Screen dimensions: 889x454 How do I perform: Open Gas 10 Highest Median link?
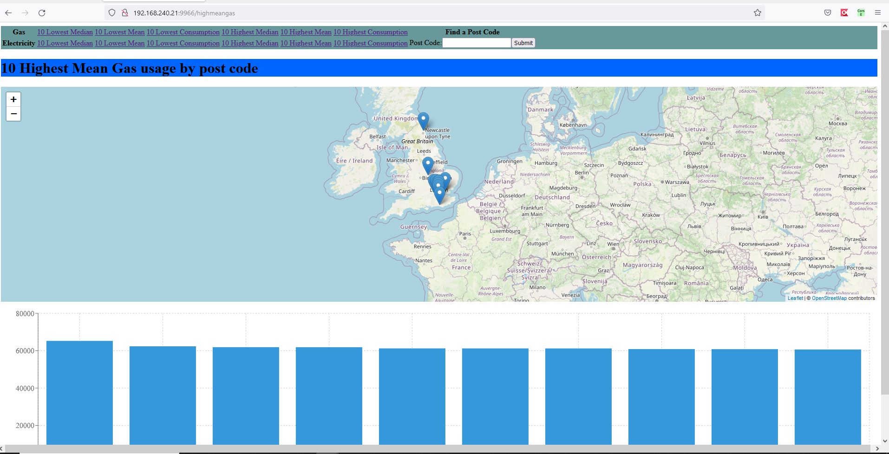(x=250, y=32)
